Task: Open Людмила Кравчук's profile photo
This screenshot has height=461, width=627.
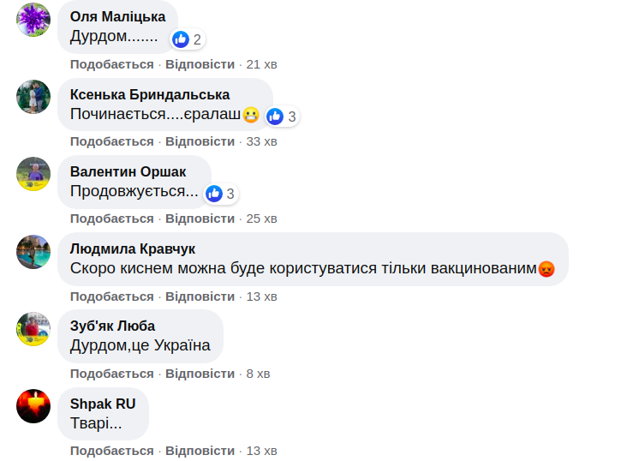Action: tap(33, 251)
